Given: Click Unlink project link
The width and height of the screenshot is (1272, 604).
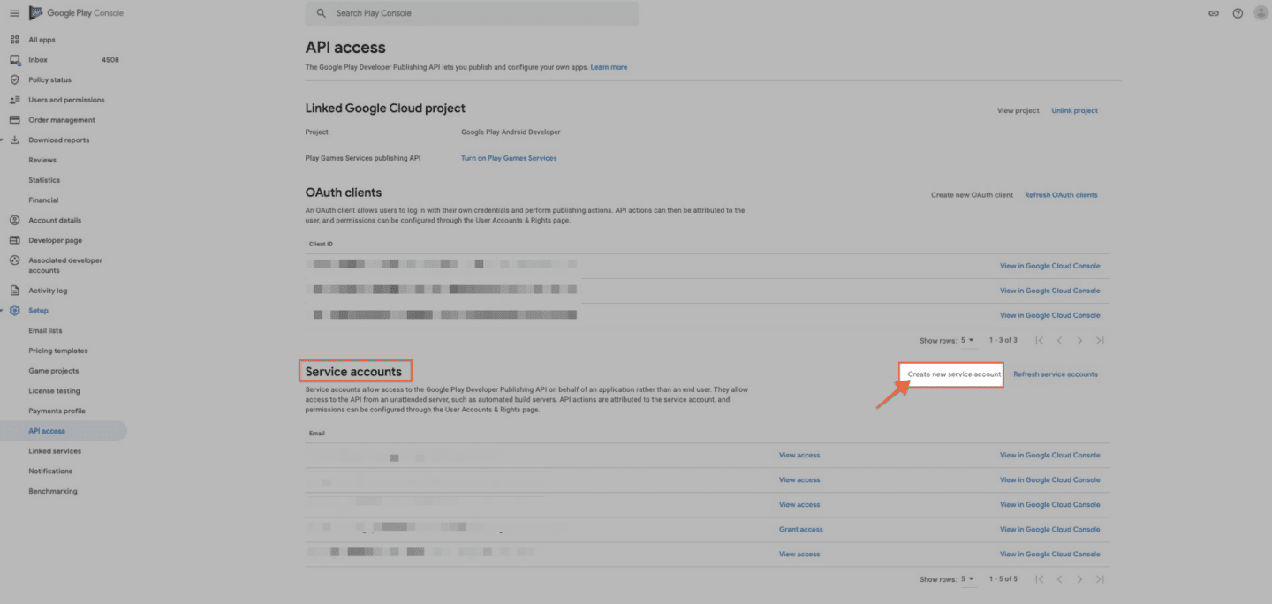Looking at the screenshot, I should pyautogui.click(x=1074, y=111).
